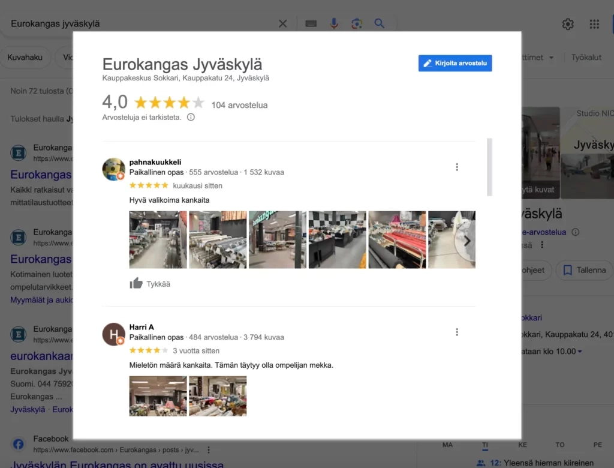Viewport: 614px width, 468px height.
Task: Click the 4,0 star rating display
Action: coord(153,103)
